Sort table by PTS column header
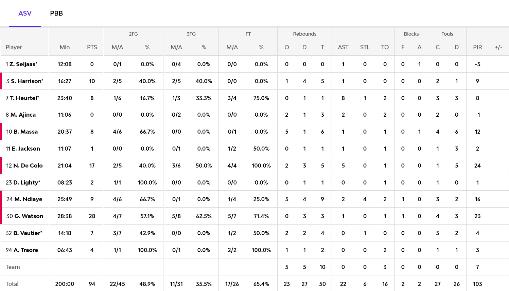The height and width of the screenshot is (291, 509). (x=92, y=47)
